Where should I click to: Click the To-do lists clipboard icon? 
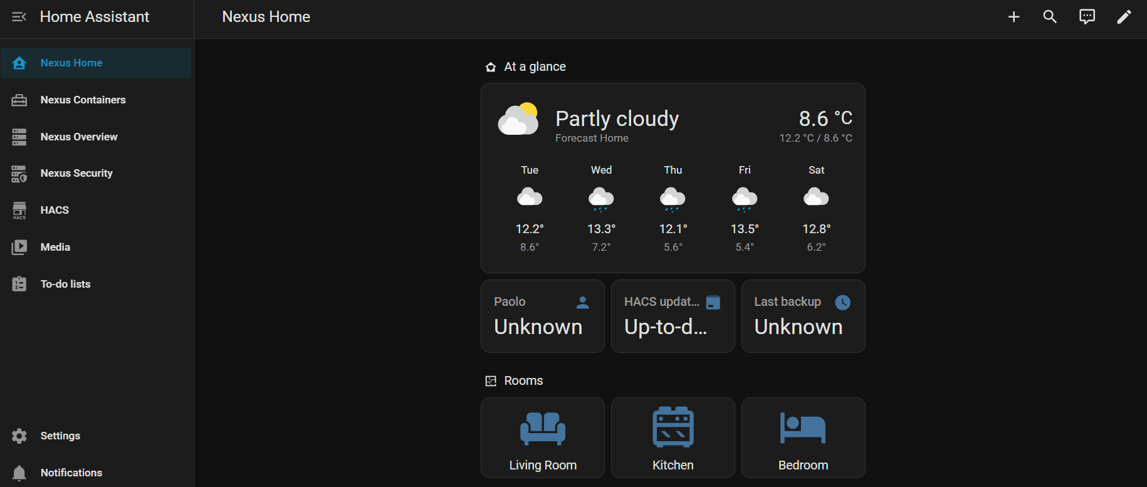(19, 284)
